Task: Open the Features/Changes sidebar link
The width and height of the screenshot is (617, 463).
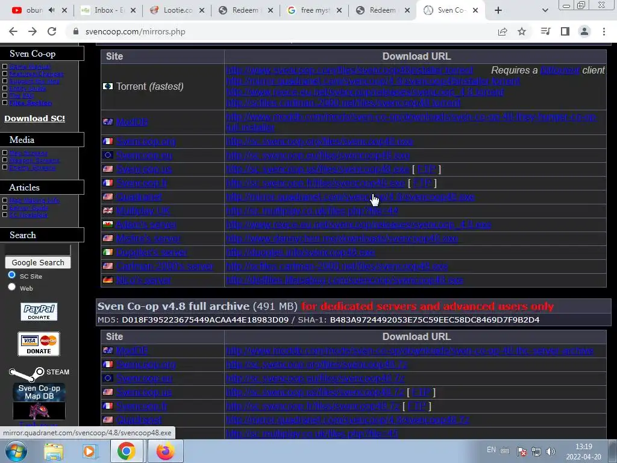Action: click(36, 74)
